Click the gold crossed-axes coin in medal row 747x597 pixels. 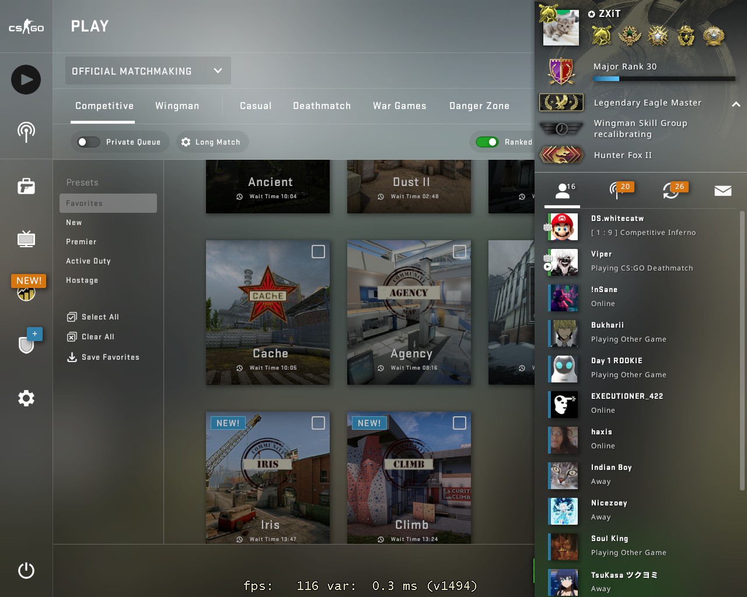click(x=601, y=36)
